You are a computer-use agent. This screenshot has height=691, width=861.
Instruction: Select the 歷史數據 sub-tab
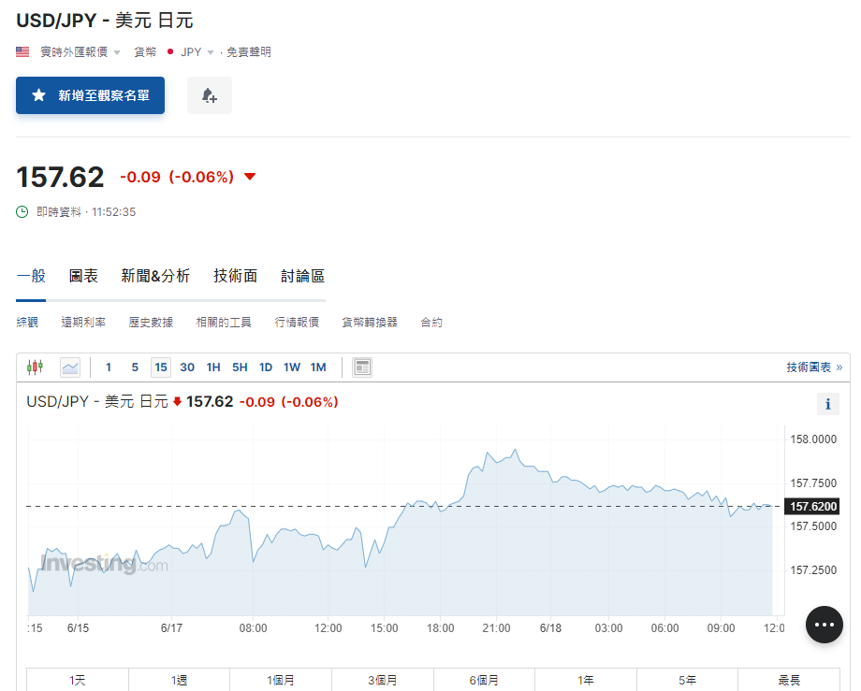coord(150,321)
